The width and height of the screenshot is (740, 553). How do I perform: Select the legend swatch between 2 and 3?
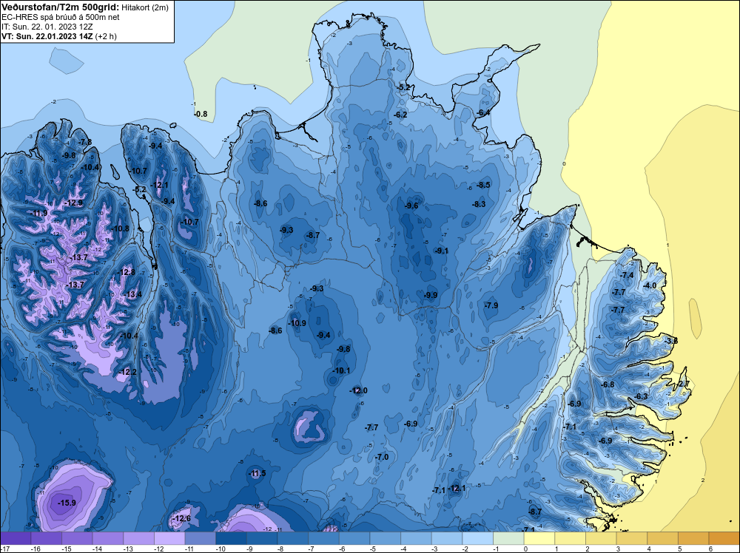[x=601, y=538]
